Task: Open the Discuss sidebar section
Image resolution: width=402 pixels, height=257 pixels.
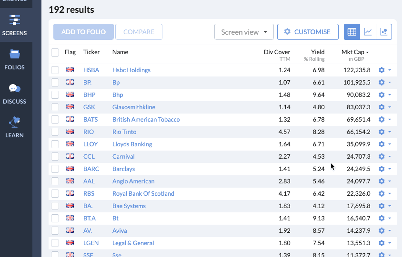Action: (15, 94)
